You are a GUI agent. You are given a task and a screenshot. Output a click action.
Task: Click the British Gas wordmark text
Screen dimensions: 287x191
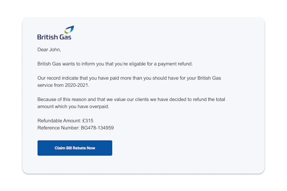coord(54,36)
